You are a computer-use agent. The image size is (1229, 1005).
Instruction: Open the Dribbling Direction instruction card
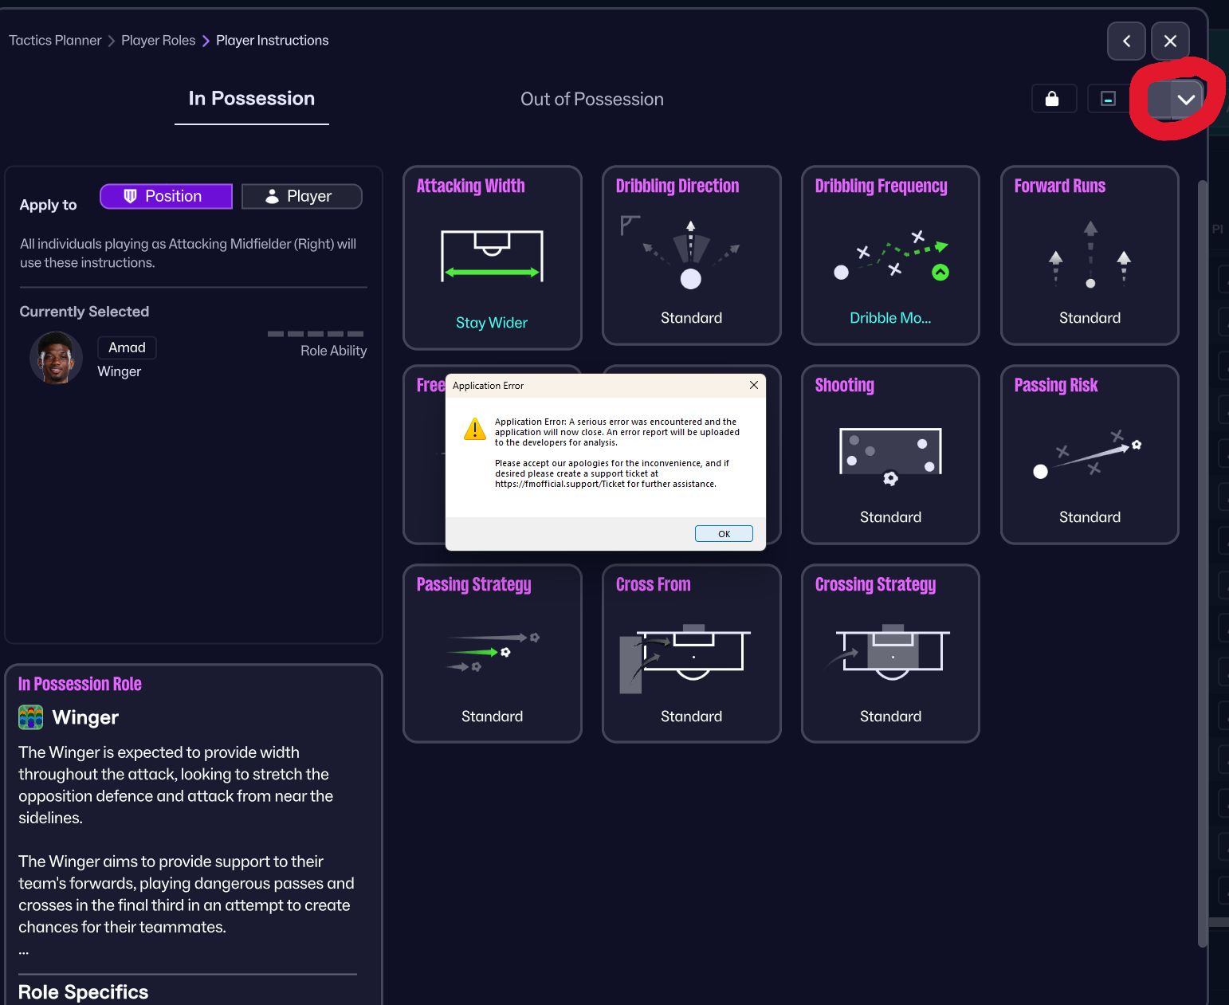point(691,255)
